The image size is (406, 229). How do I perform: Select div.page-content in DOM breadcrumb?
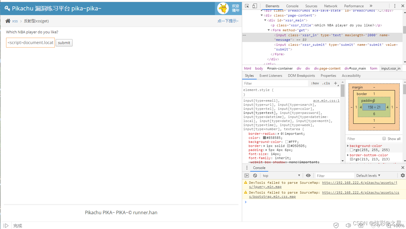(327, 68)
